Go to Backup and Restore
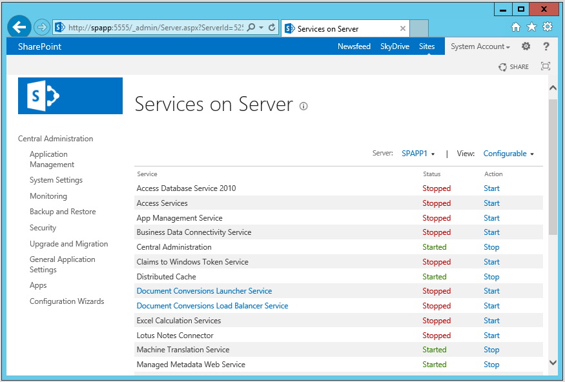Viewport: 565px width, 382px height. click(63, 212)
